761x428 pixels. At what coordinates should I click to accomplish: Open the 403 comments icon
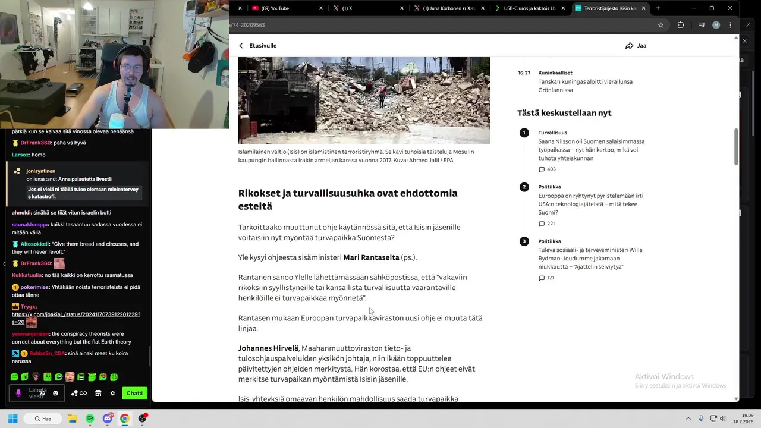[x=542, y=169]
